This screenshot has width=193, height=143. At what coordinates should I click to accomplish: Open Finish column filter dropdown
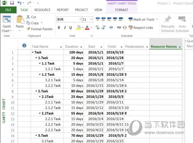(x=121, y=47)
